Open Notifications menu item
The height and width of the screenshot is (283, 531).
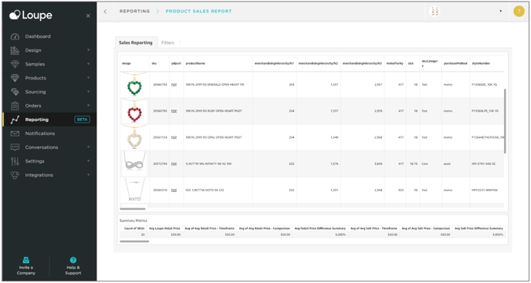[40, 133]
